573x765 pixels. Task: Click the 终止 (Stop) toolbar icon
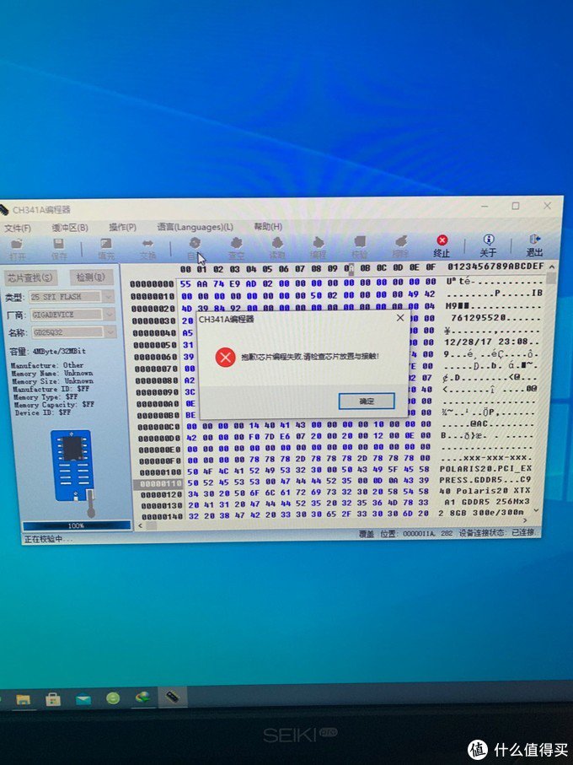442,245
